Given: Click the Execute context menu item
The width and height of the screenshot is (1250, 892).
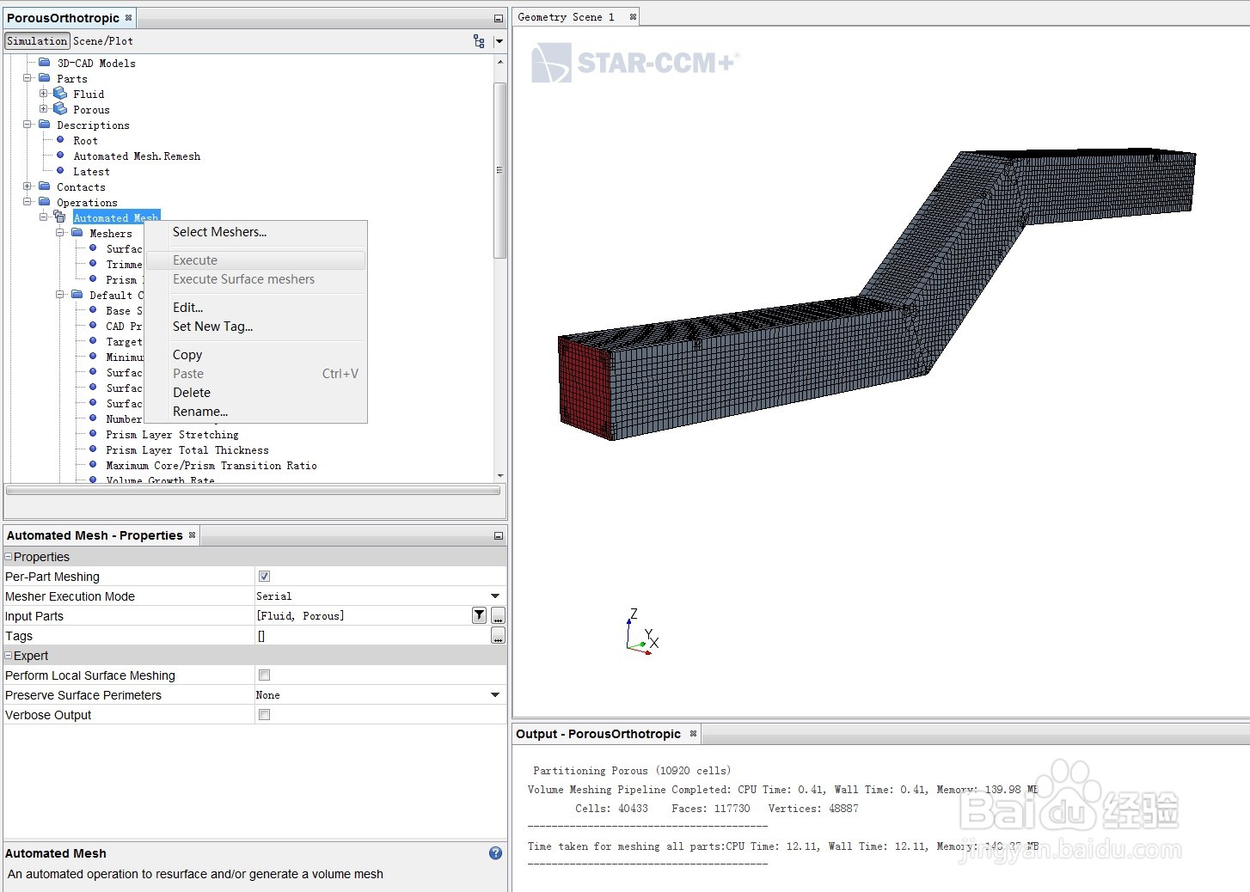Looking at the screenshot, I should (255, 260).
